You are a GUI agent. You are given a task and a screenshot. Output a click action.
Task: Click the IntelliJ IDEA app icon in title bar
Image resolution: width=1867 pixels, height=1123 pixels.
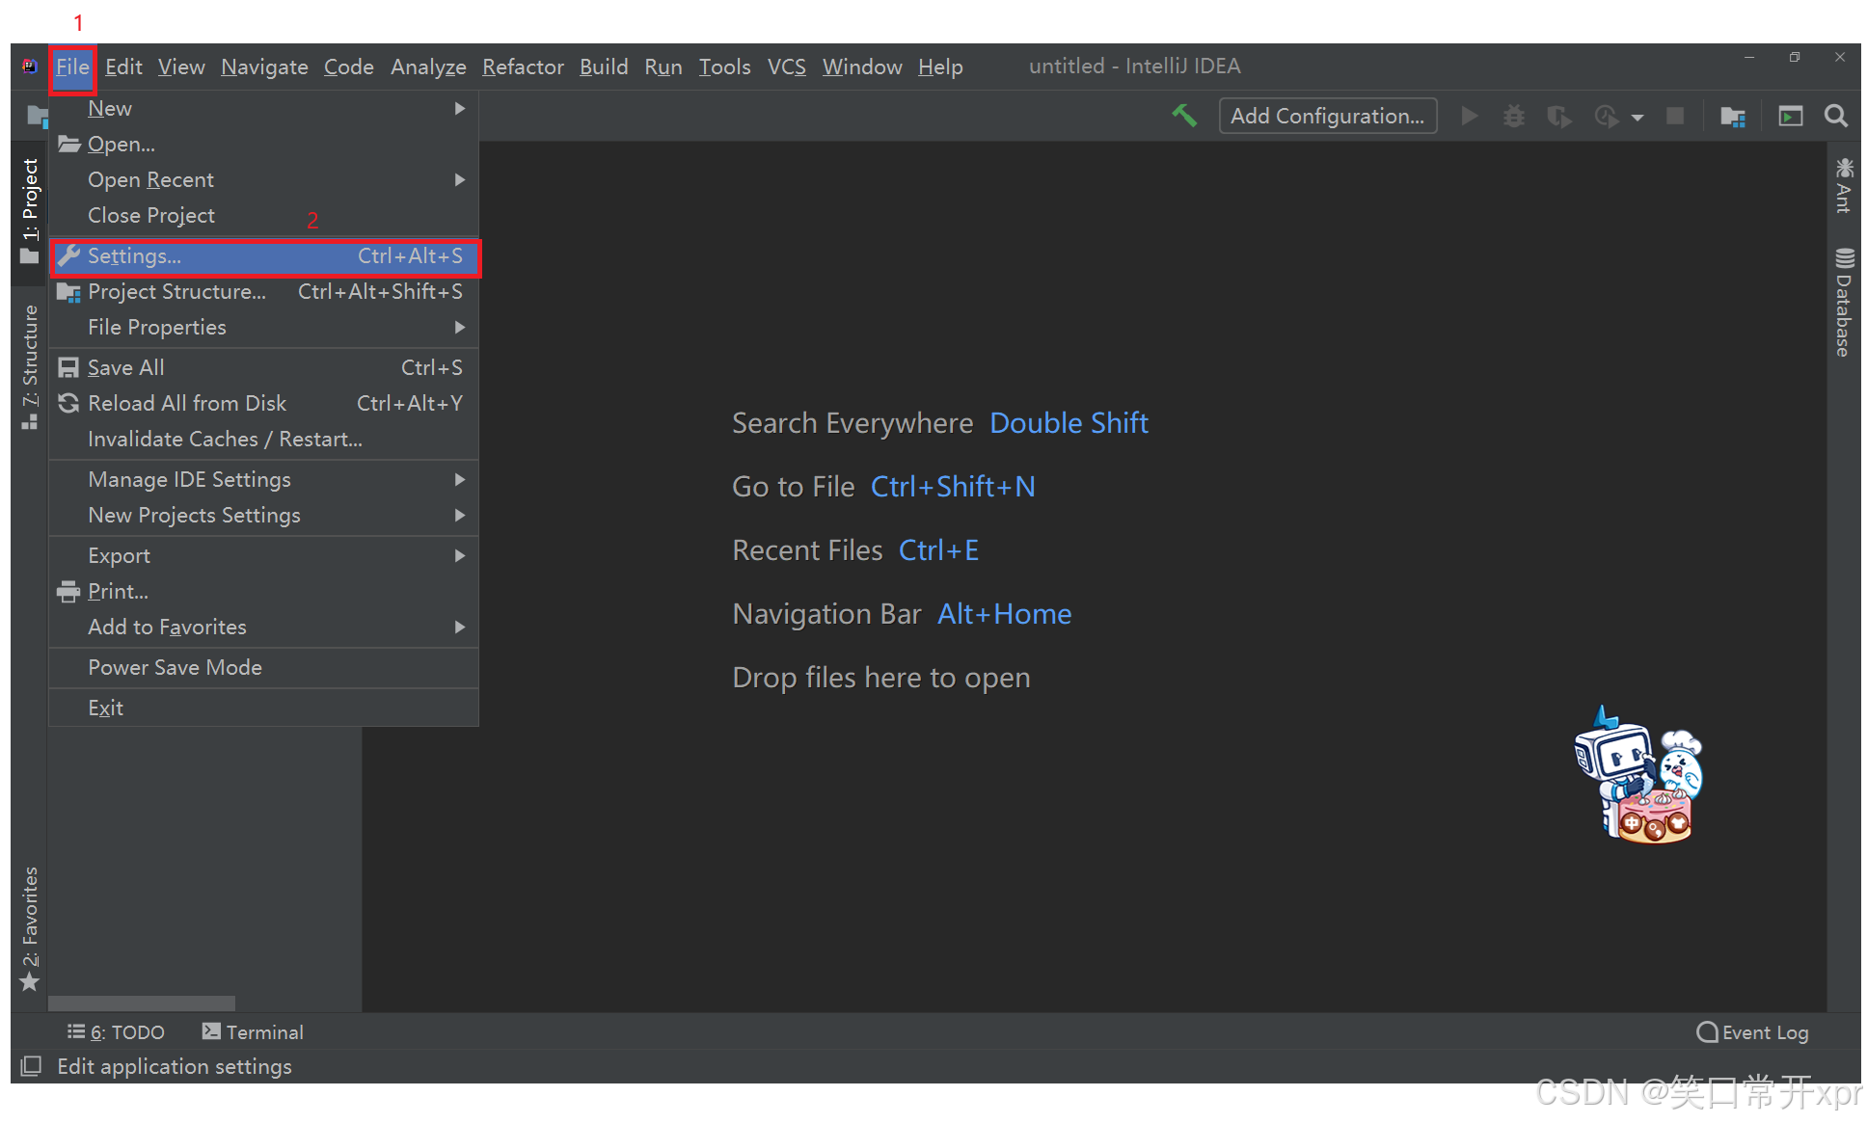[x=30, y=67]
